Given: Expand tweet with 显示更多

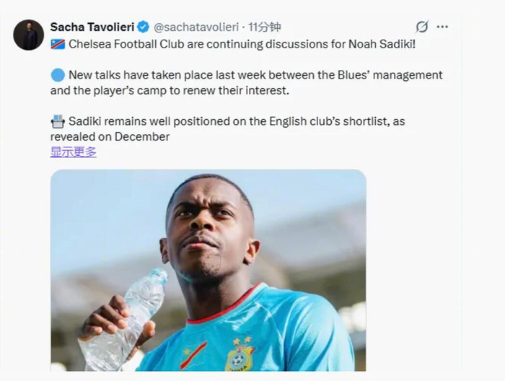Looking at the screenshot, I should 73,152.
